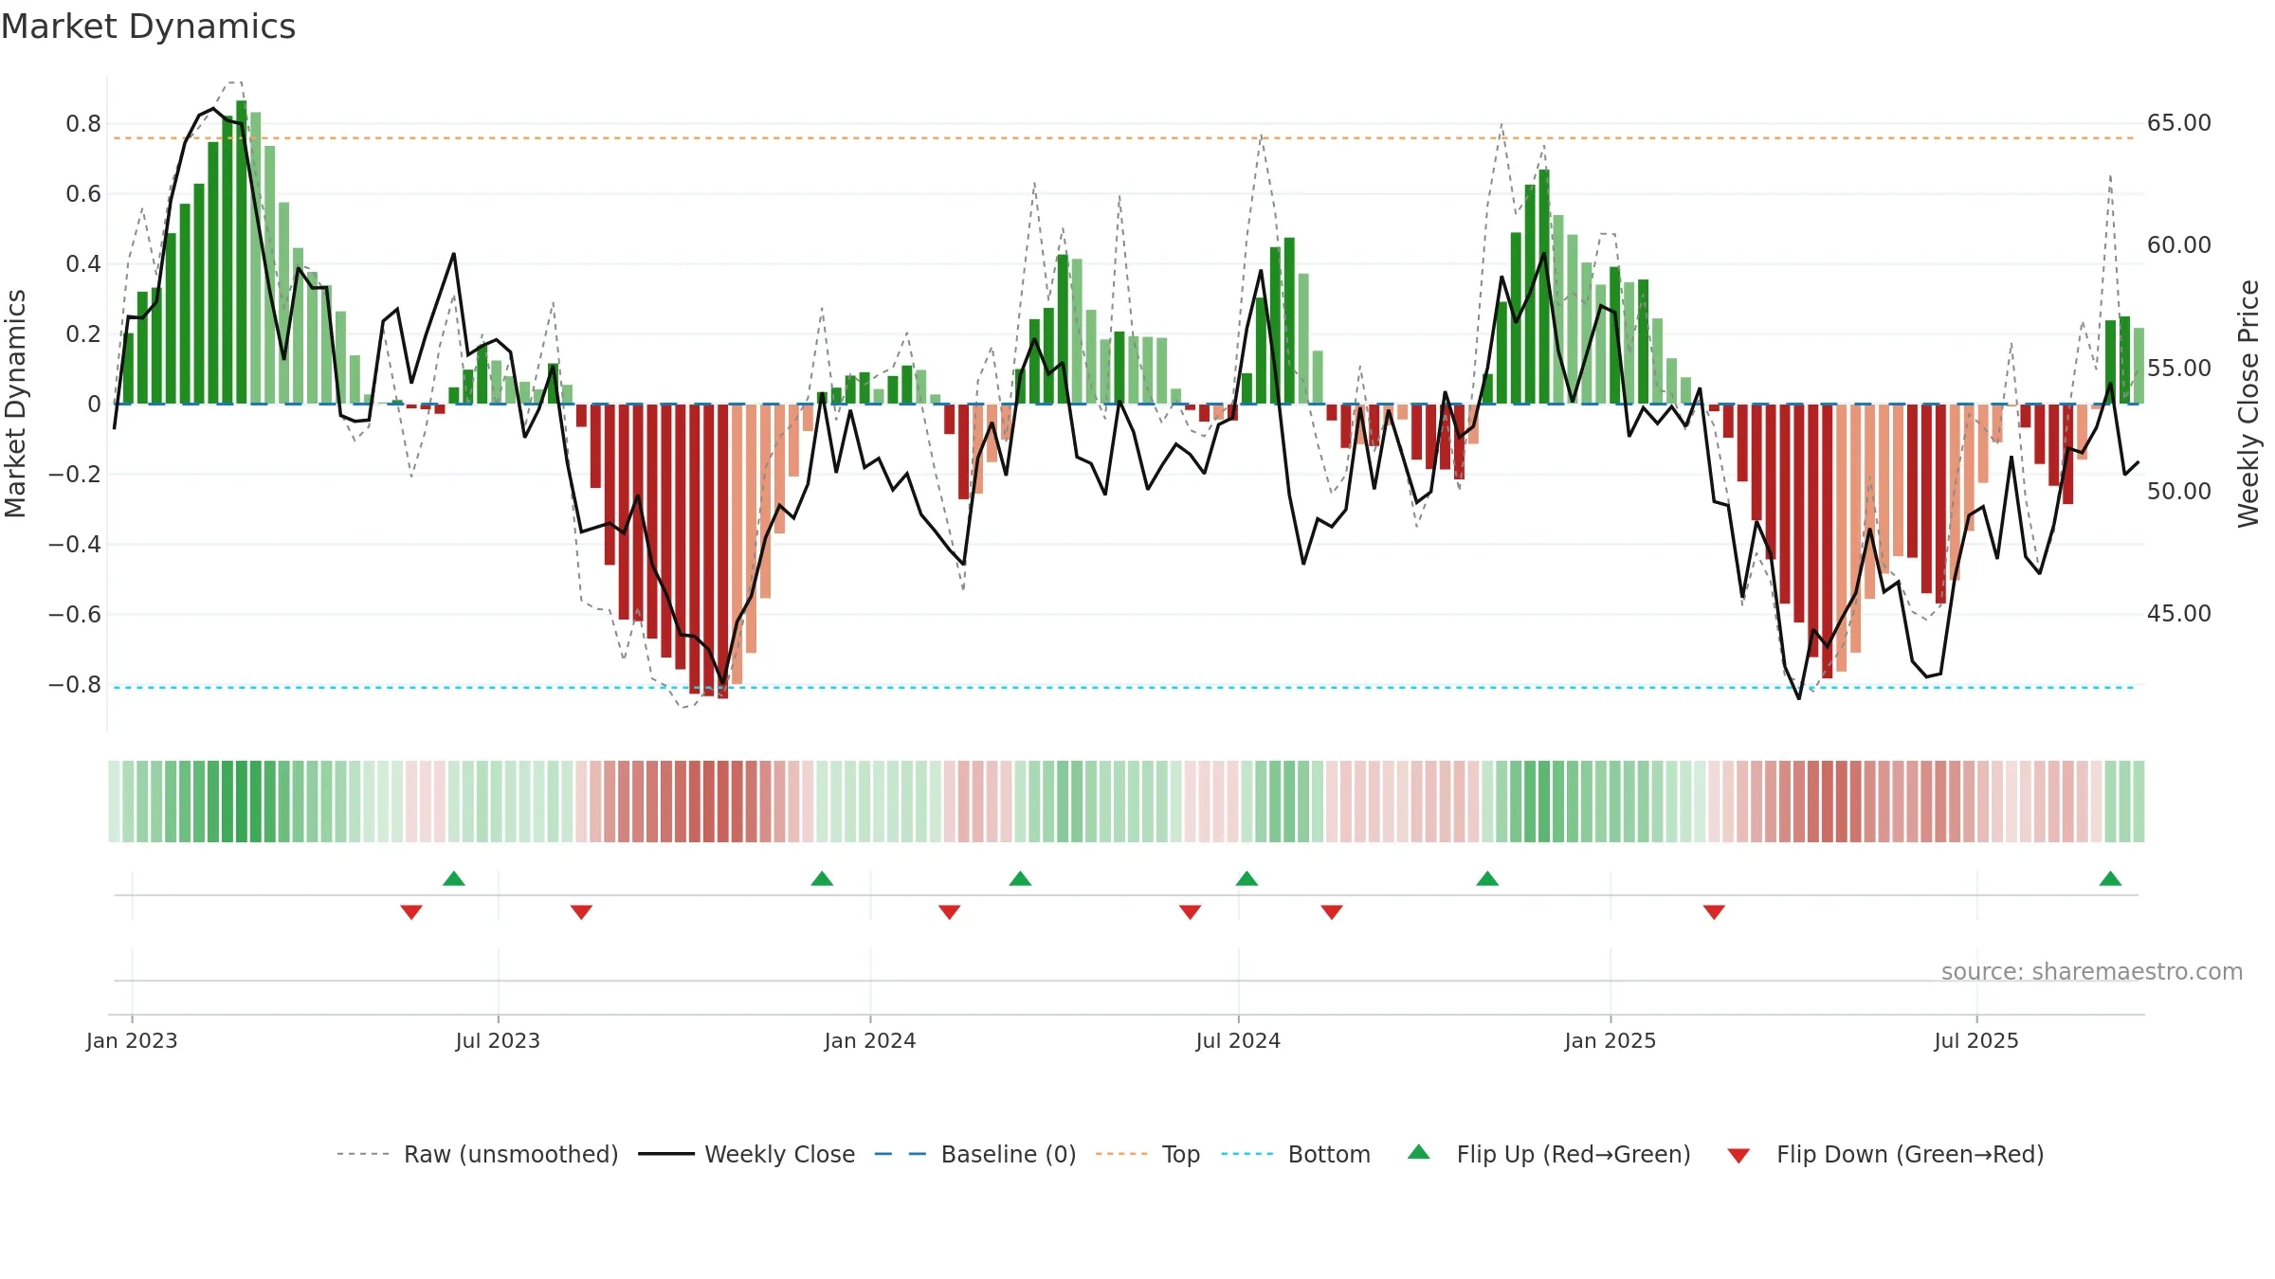
Task: Click the −0.4 left axis tick label
Action: [75, 545]
